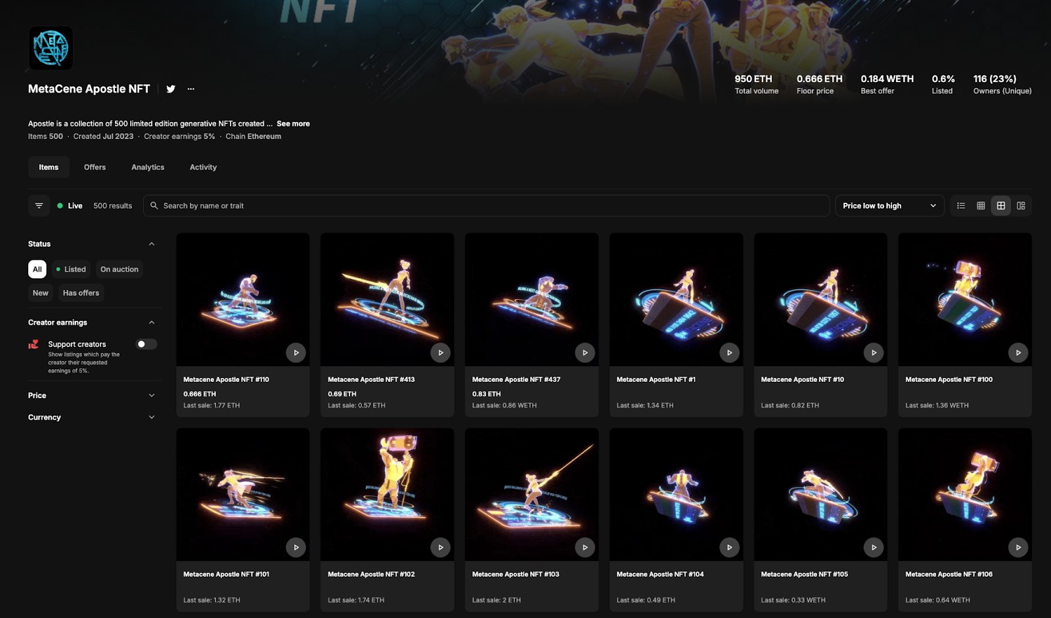The image size is (1051, 618).
Task: Play the Metacene Apostle NFT #101 video
Action: pos(296,547)
